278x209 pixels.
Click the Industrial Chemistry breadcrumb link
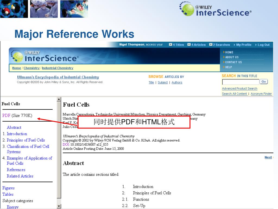[x=58, y=68]
